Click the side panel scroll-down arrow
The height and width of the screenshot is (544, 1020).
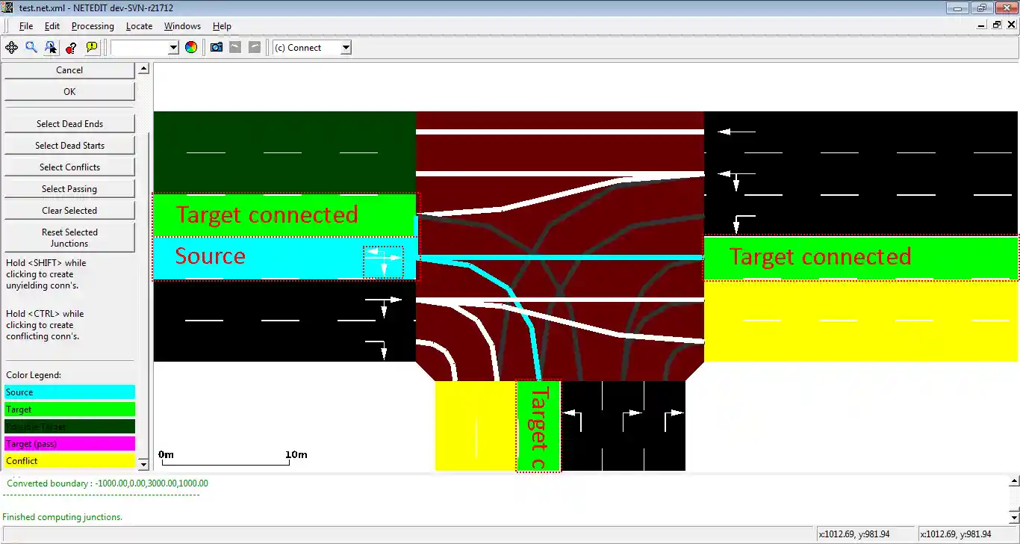tap(143, 464)
